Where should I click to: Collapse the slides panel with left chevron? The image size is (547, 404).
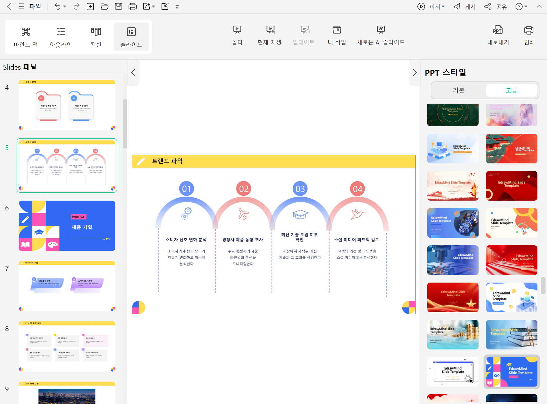tap(133, 73)
